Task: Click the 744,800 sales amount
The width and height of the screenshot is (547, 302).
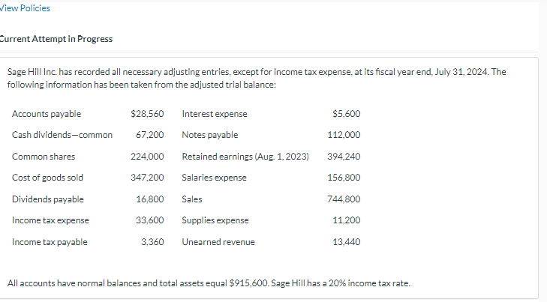Action: (x=344, y=199)
